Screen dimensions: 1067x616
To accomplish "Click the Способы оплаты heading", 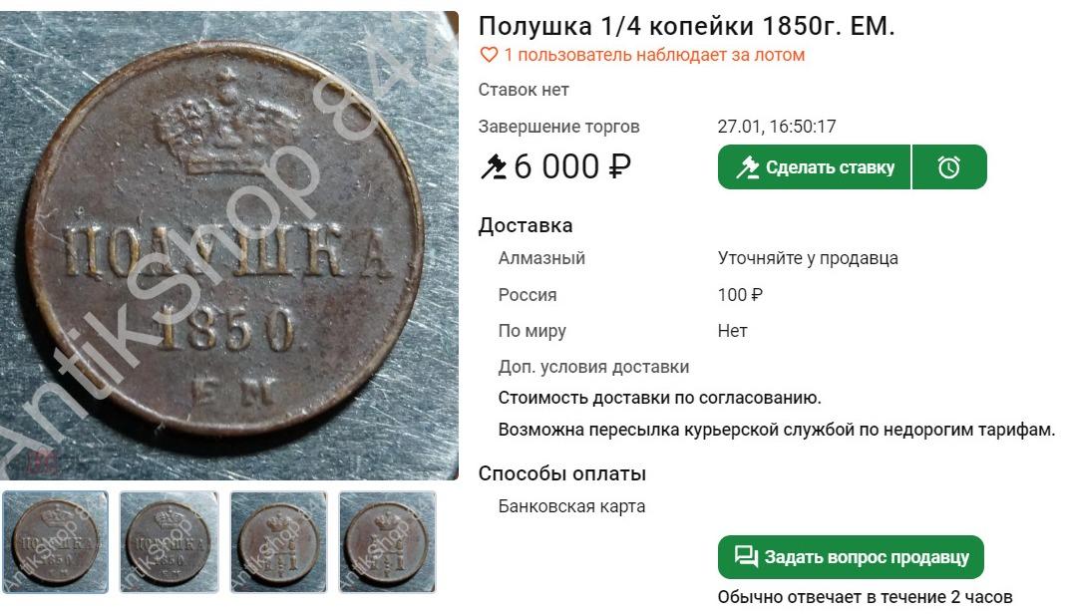I will [562, 473].
